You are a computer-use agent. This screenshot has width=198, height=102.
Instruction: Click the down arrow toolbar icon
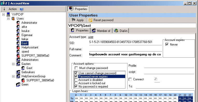(4, 9)
